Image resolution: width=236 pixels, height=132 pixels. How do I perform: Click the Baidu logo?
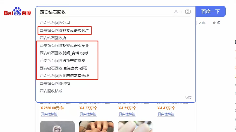(17, 11)
